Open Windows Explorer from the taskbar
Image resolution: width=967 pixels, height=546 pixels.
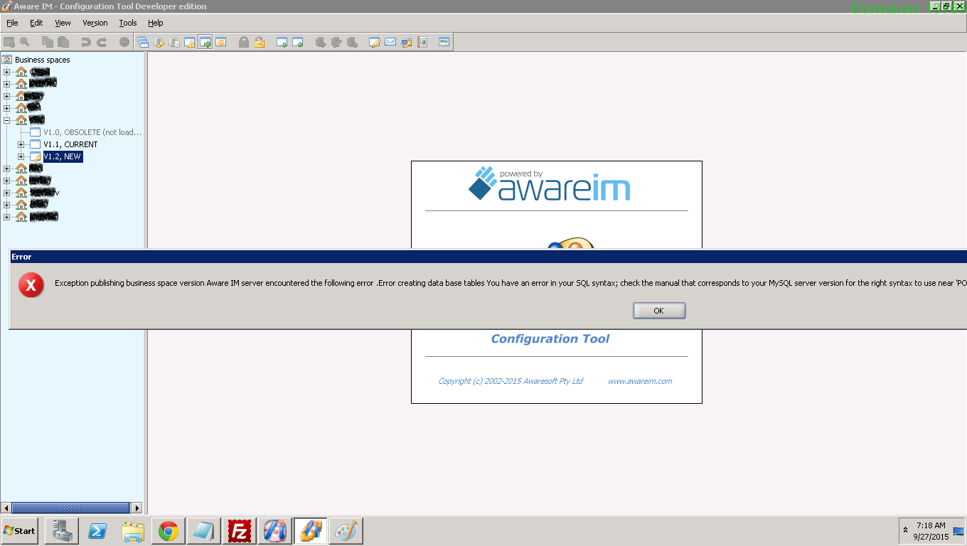(133, 531)
